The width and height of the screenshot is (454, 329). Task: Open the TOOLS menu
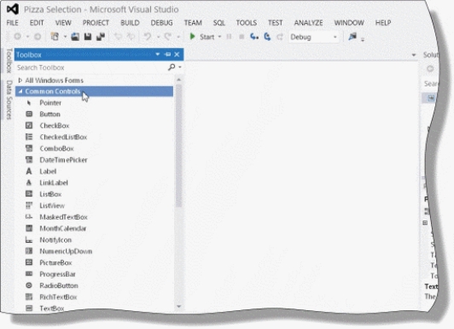(x=247, y=22)
